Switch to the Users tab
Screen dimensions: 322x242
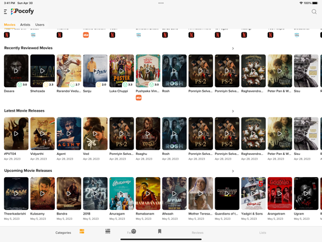[x=40, y=25]
